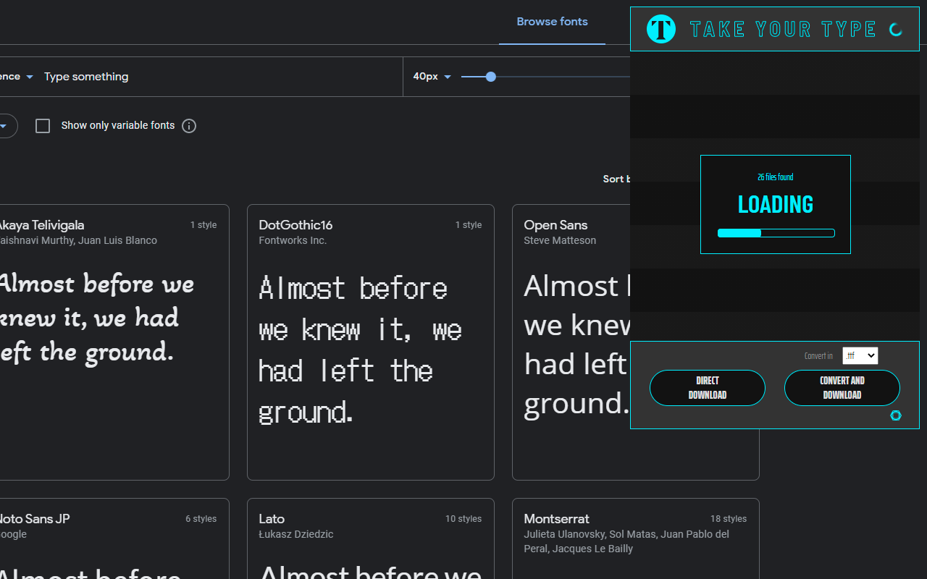Screen dimensions: 927x579
Task: Open the Montserrat font card
Action: 636,538
